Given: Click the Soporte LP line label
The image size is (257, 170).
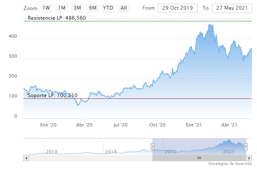Looking at the screenshot, I should pos(52,95).
